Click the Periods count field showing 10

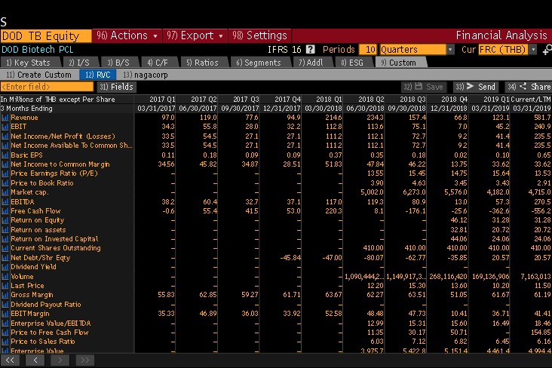tap(368, 50)
